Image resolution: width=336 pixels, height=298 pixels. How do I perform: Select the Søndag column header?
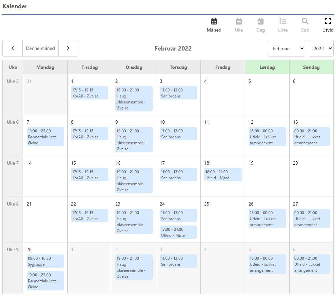point(311,67)
